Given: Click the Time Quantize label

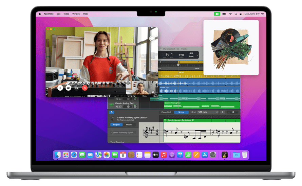Looking at the screenshot, I should [117, 142].
